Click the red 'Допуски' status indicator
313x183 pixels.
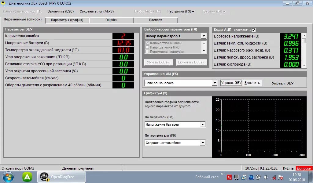[x=304, y=168]
